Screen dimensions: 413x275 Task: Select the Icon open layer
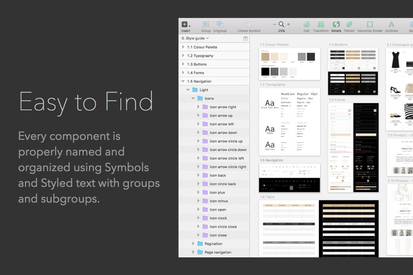[214, 210]
